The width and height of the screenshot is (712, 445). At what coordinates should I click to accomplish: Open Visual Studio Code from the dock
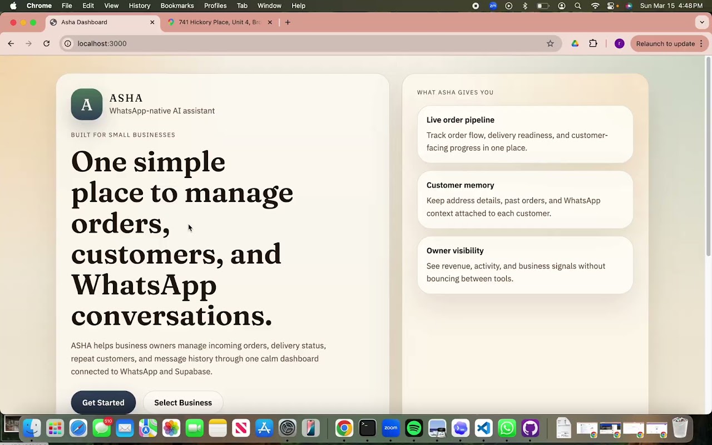coord(483,428)
